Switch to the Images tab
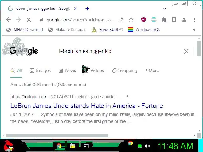Screen dimensions: 203x152 [40, 71]
